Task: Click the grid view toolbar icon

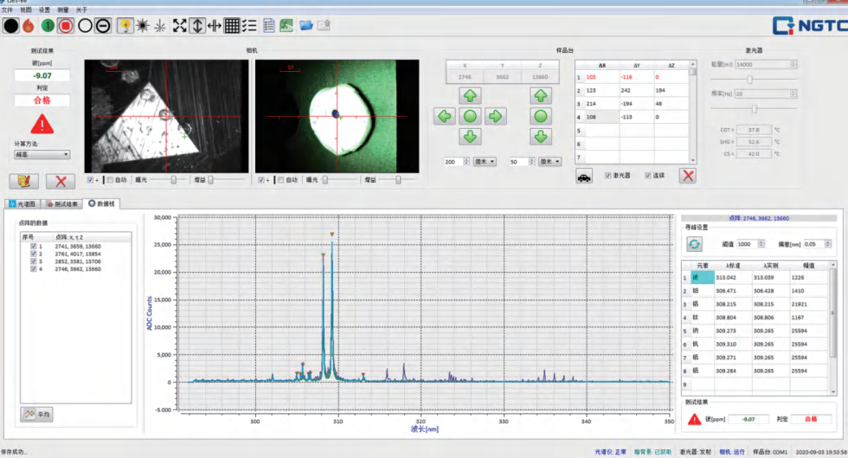Action: click(x=232, y=25)
